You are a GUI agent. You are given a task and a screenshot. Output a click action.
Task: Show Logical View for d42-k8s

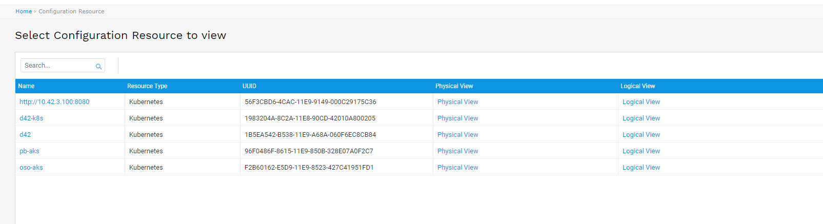641,118
